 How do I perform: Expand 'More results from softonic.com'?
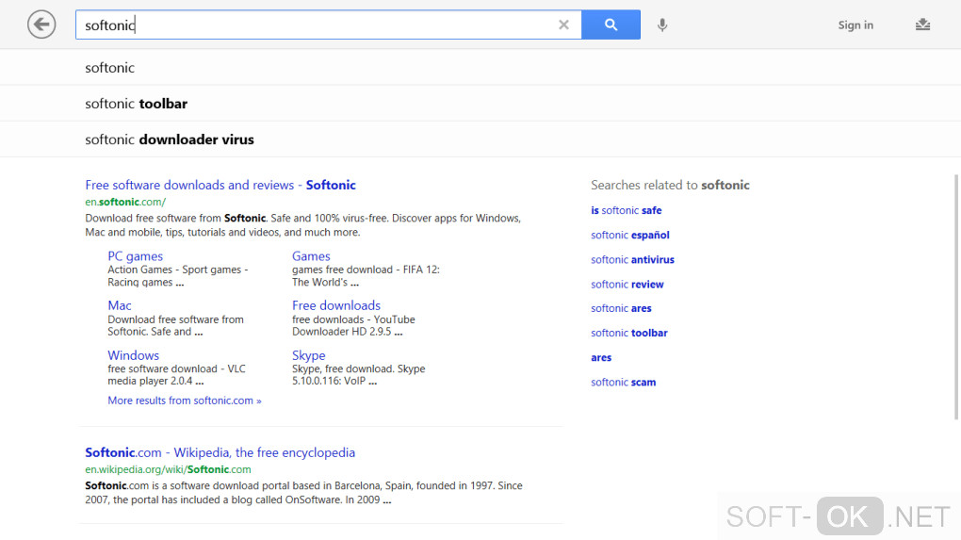pos(185,401)
